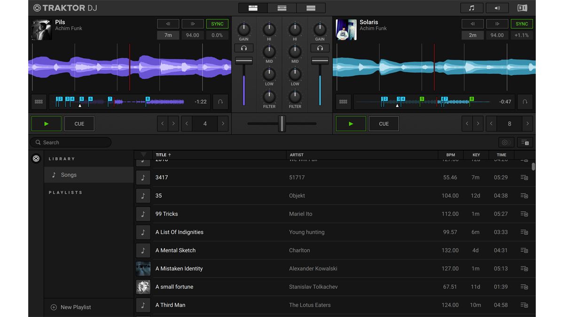Click the speaker volume icon in top toolbar

[x=497, y=8]
